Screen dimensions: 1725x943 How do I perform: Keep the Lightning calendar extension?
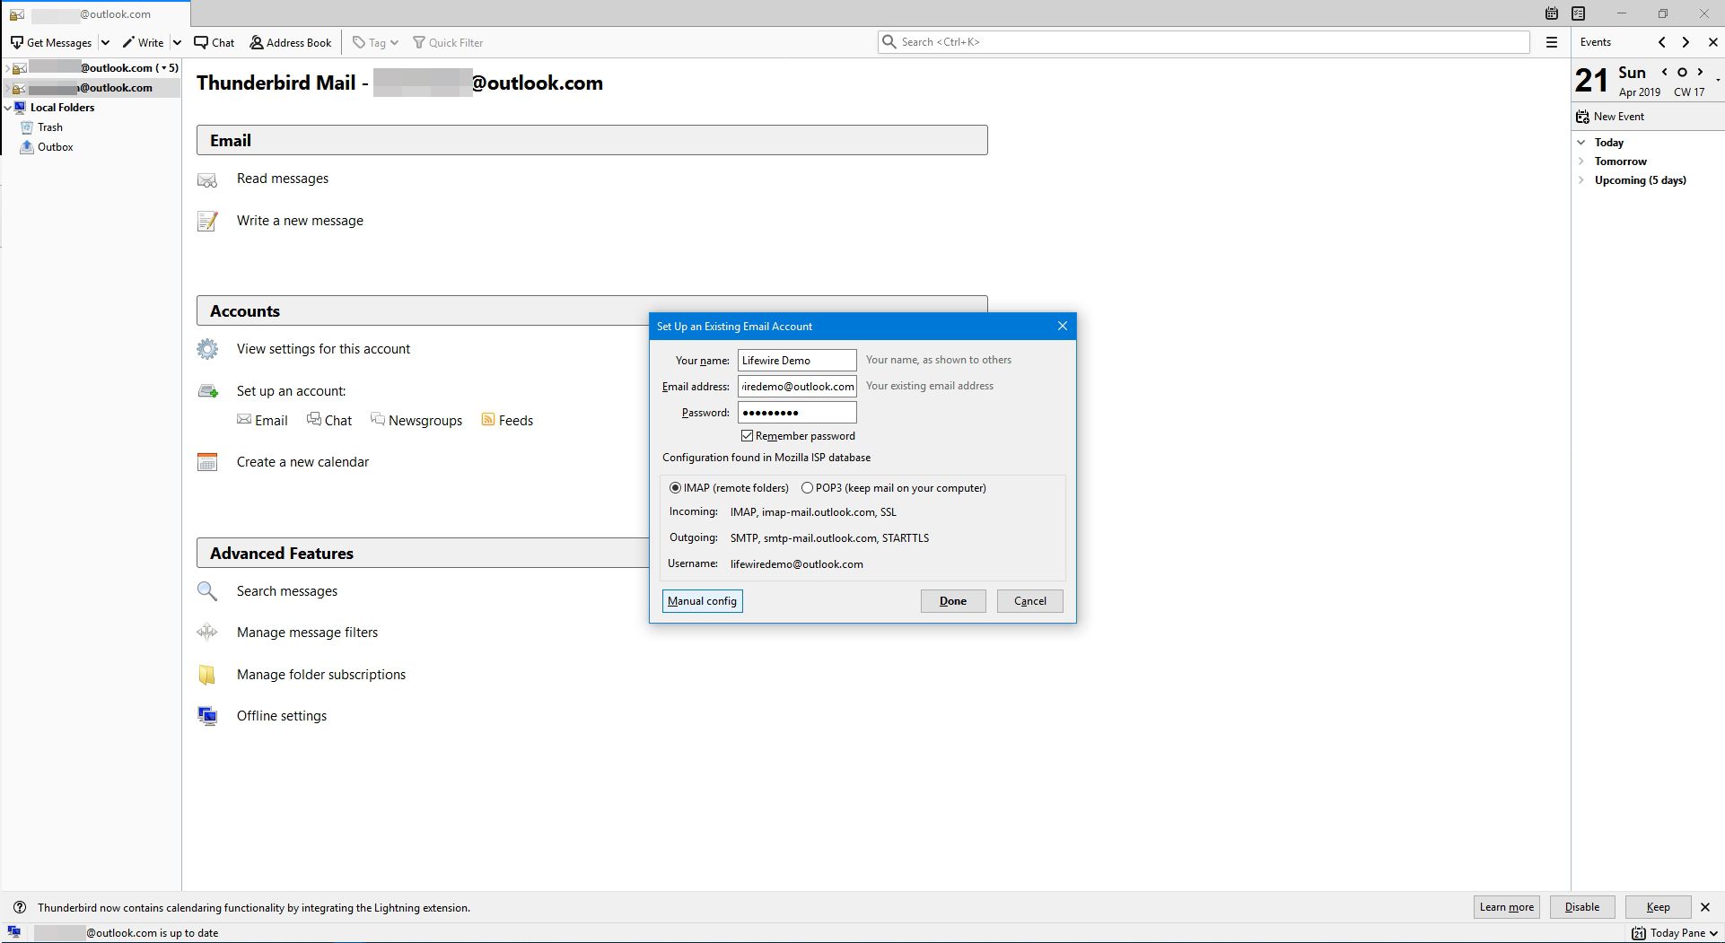point(1659,907)
